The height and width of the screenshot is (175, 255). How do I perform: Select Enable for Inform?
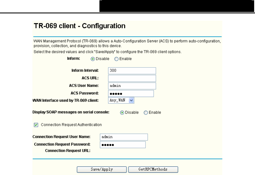(116, 59)
